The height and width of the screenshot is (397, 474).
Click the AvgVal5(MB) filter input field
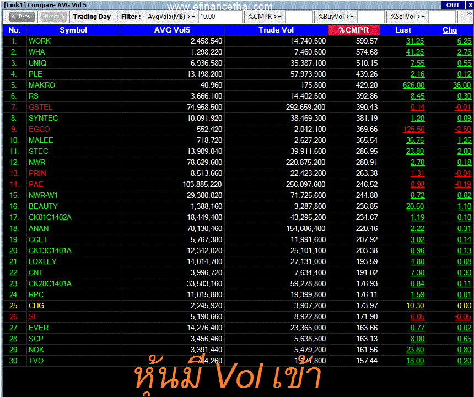pos(220,17)
